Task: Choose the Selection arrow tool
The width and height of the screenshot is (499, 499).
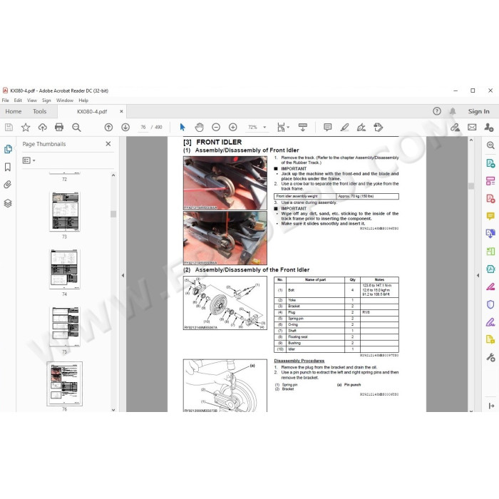Action: 182,128
